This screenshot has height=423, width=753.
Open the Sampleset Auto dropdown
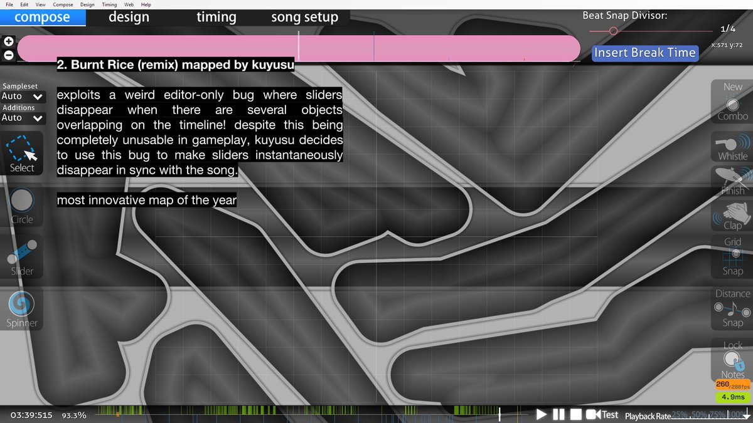point(23,97)
